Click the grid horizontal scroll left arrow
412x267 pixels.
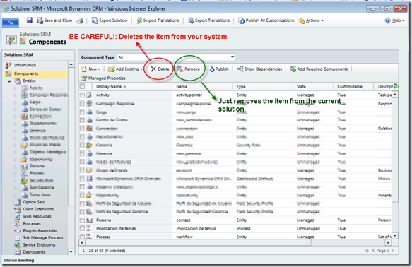click(x=82, y=242)
